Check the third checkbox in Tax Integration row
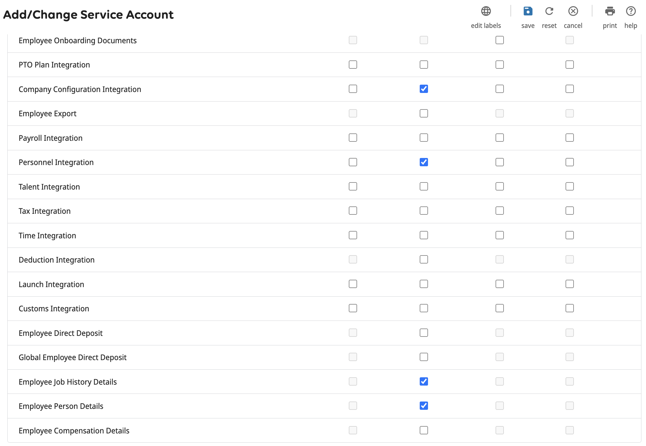This screenshot has width=646, height=446. click(x=500, y=211)
